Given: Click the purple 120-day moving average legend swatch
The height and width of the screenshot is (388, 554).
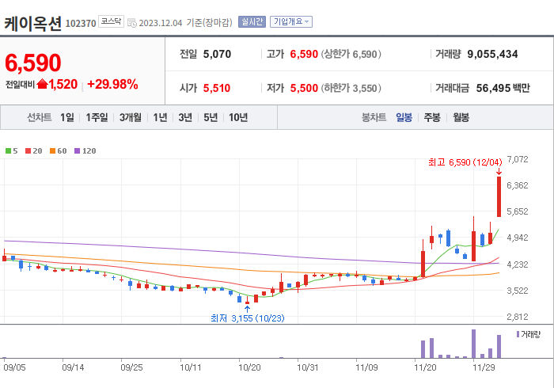Looking at the screenshot, I should coord(77,151).
